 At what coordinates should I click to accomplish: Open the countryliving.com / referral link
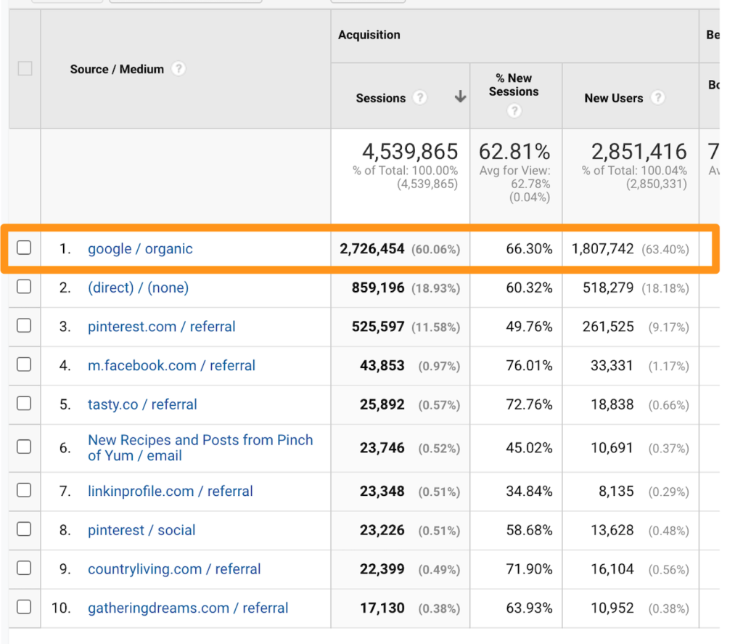tap(174, 568)
